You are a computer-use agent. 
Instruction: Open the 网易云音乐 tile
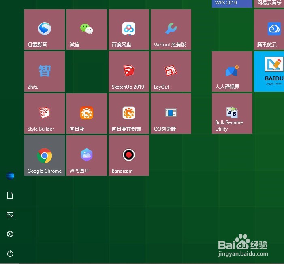tap(269, 4)
